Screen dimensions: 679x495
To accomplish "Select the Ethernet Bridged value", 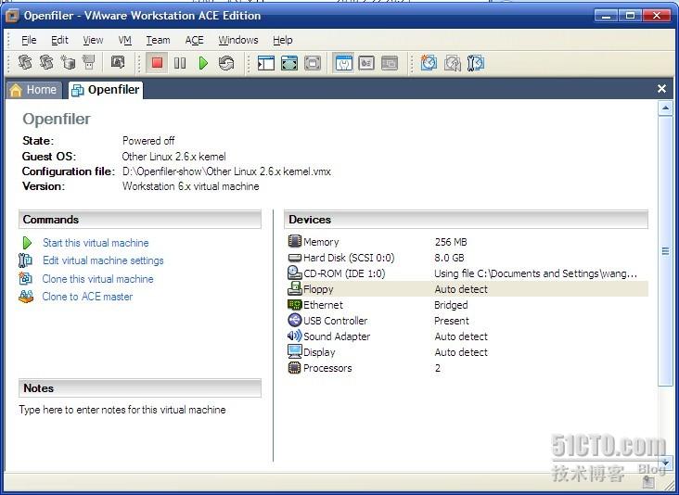I will pyautogui.click(x=451, y=305).
